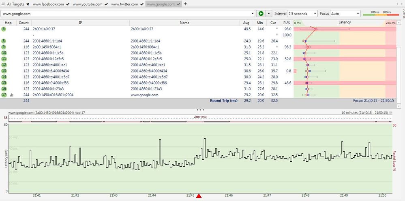Click the www.google.com name in hop 17
Screen dimensions: 405x201
coord(145,95)
